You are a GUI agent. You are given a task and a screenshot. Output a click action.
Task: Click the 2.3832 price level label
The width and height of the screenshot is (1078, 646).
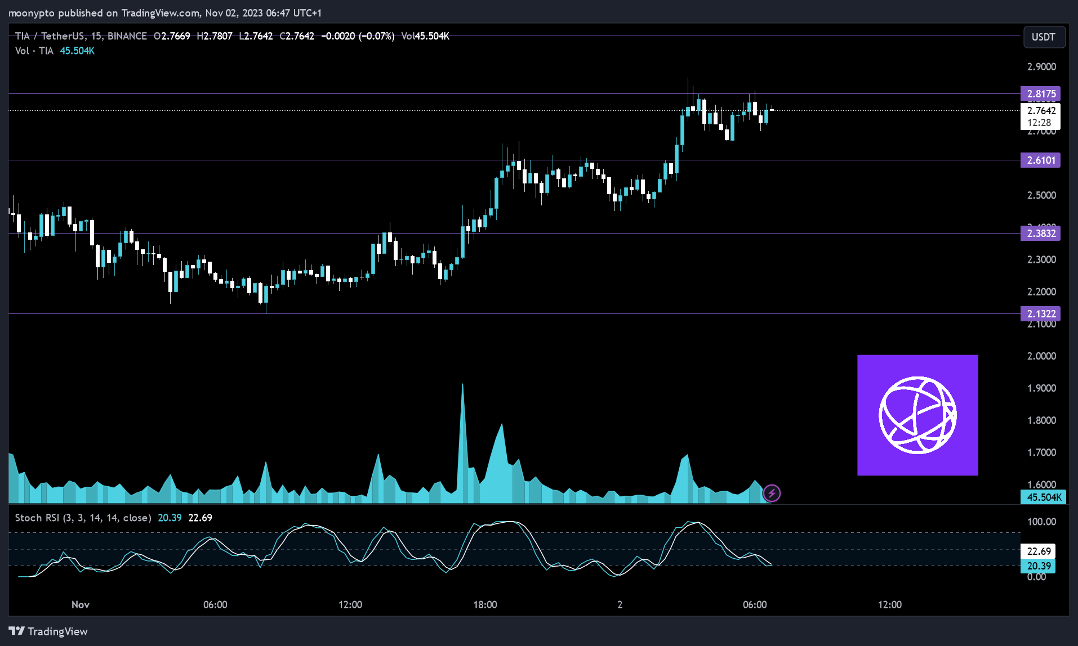(x=1040, y=234)
